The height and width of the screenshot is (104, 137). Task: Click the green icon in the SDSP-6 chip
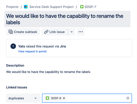coord(47,98)
